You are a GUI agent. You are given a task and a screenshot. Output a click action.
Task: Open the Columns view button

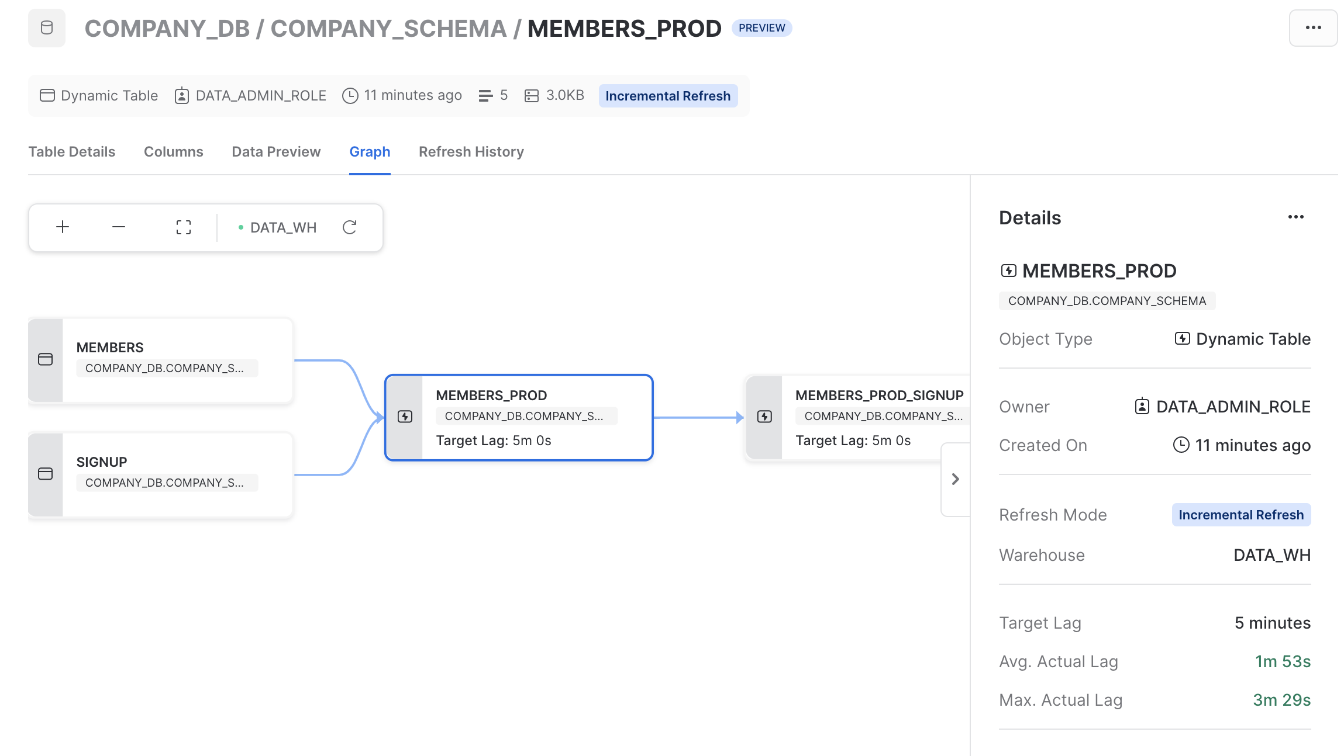174,151
